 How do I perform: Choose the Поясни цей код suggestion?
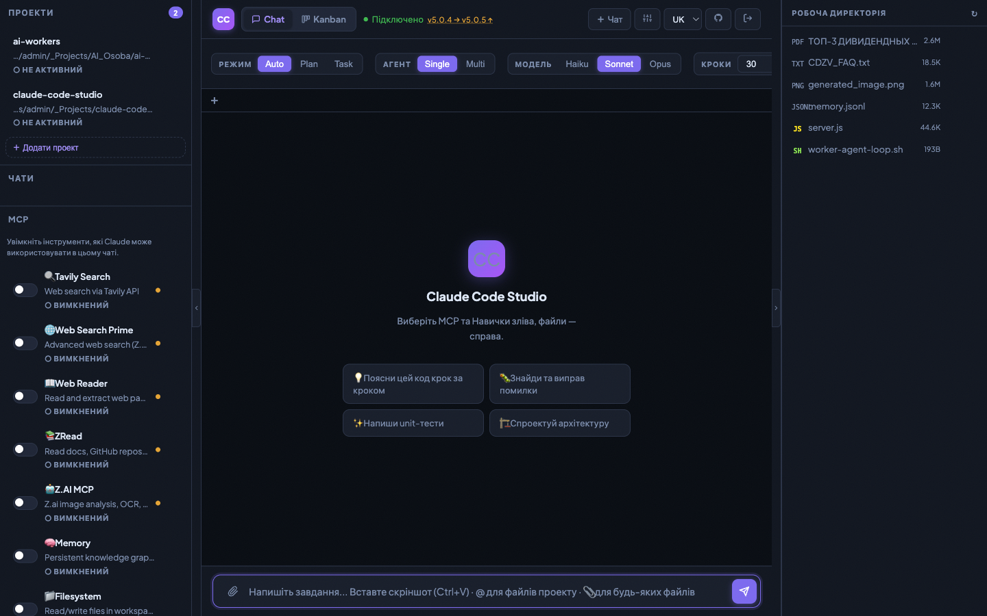tap(413, 384)
